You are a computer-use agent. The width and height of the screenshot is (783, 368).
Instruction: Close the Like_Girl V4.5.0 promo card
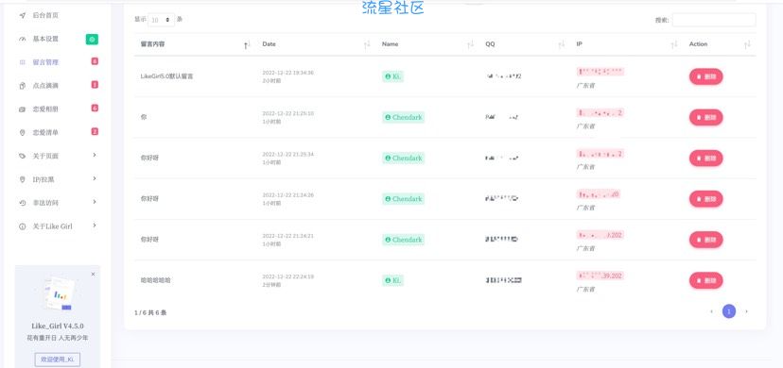pos(93,274)
